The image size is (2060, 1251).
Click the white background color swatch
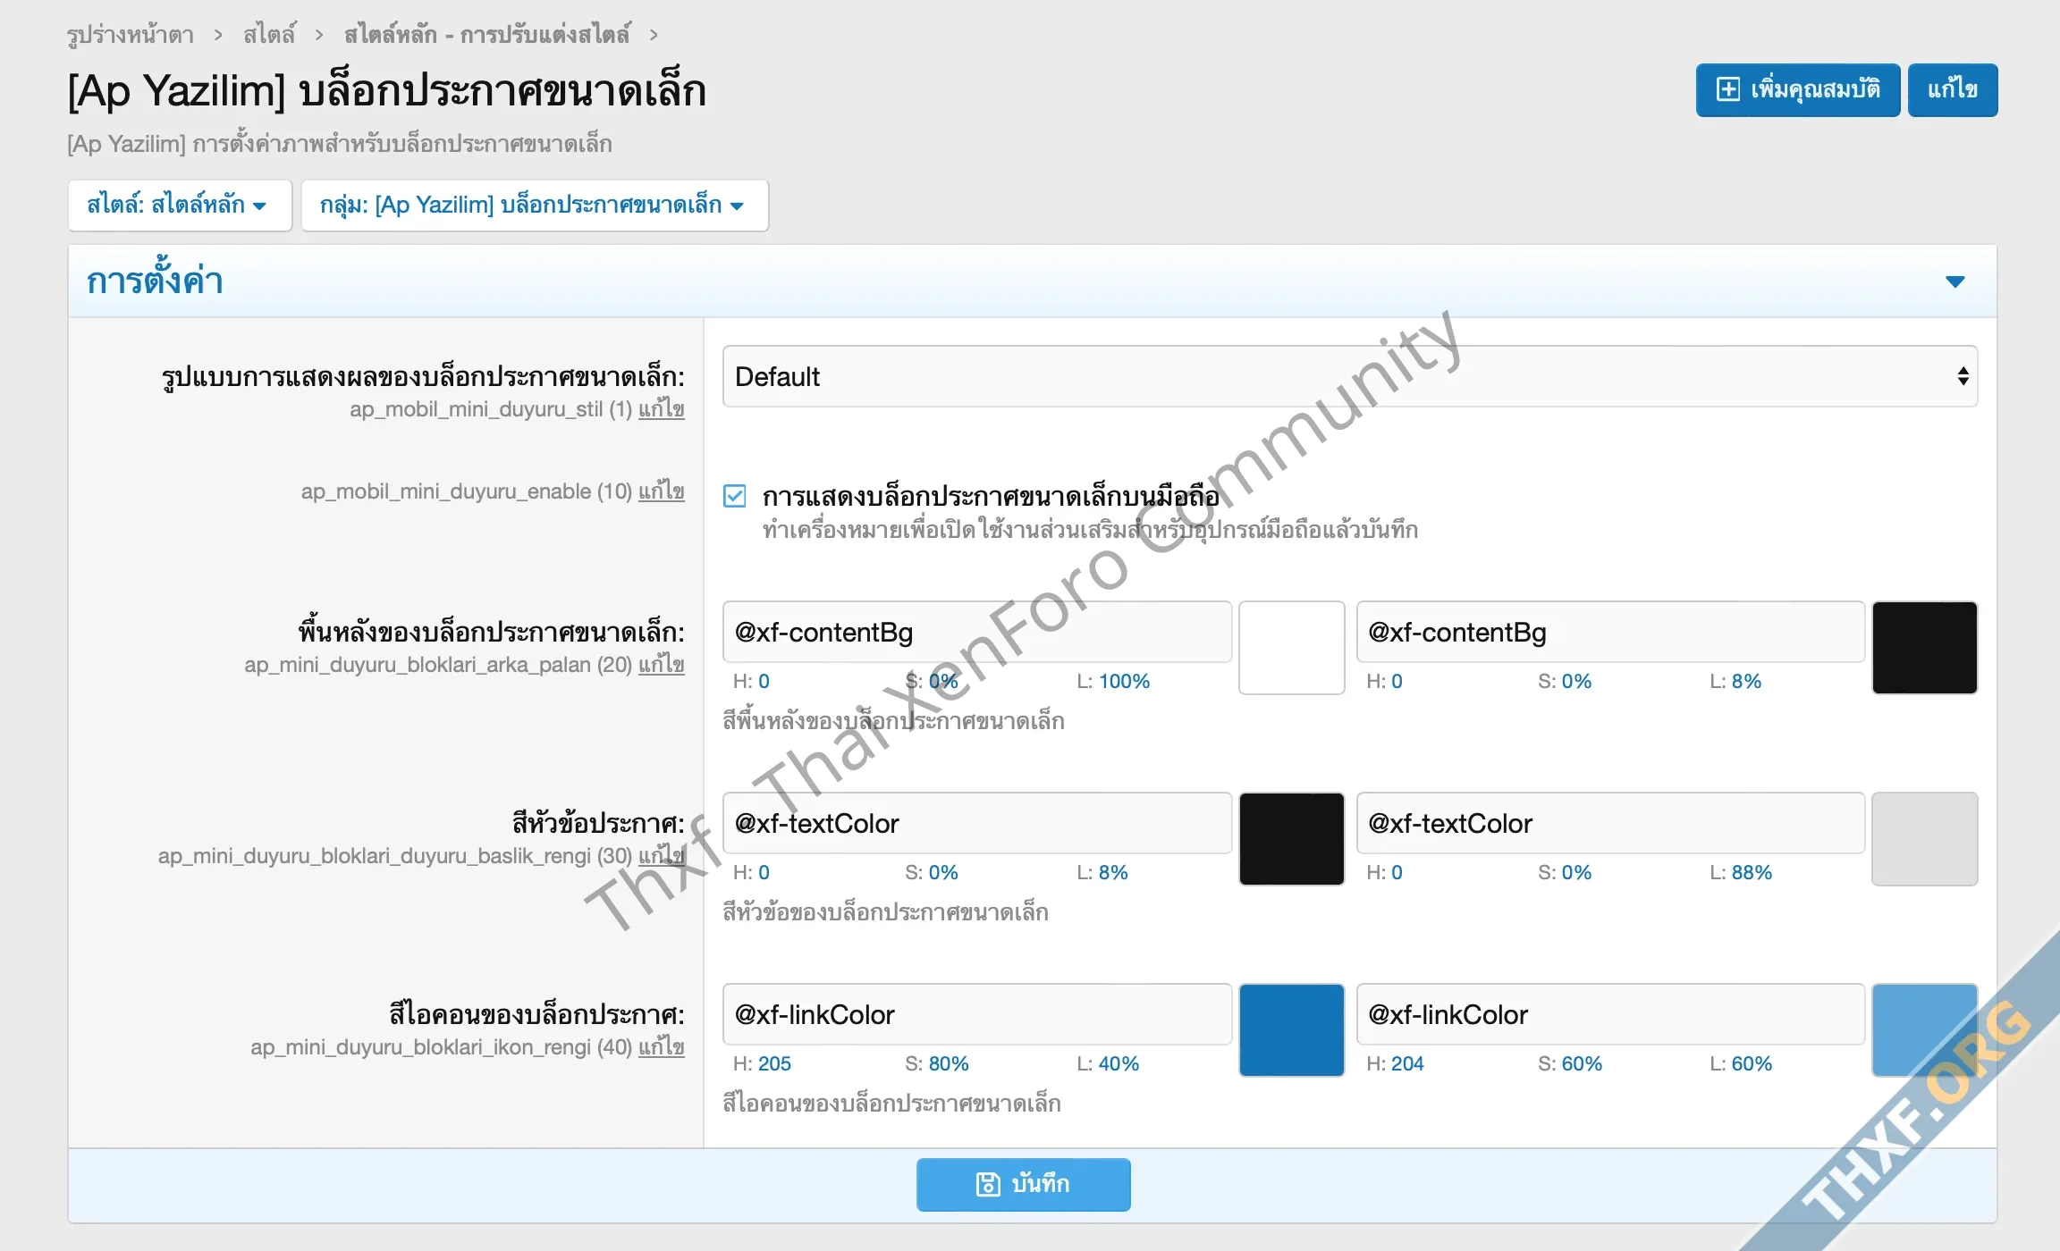1291,647
